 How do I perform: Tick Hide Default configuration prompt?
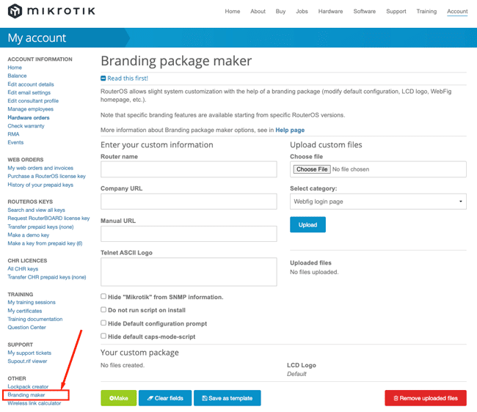point(103,323)
